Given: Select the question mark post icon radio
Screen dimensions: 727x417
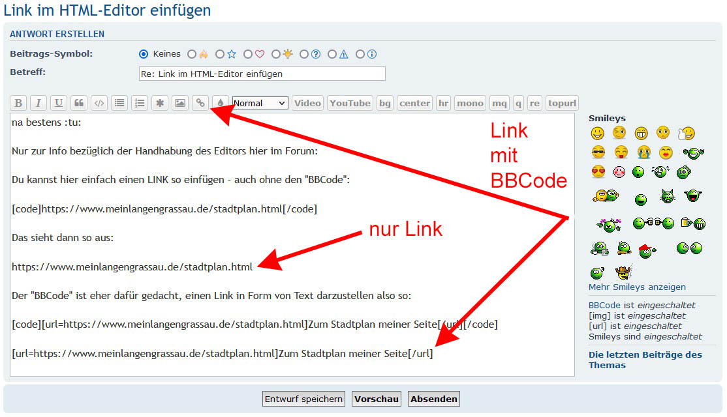Looking at the screenshot, I should pos(304,54).
